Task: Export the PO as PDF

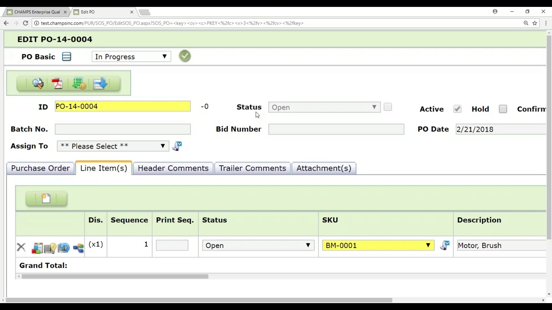Action: point(57,84)
